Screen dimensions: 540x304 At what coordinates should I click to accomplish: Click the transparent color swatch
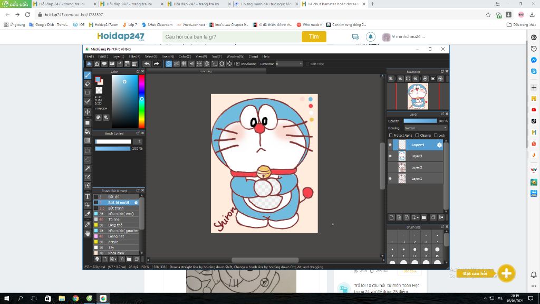[99, 90]
